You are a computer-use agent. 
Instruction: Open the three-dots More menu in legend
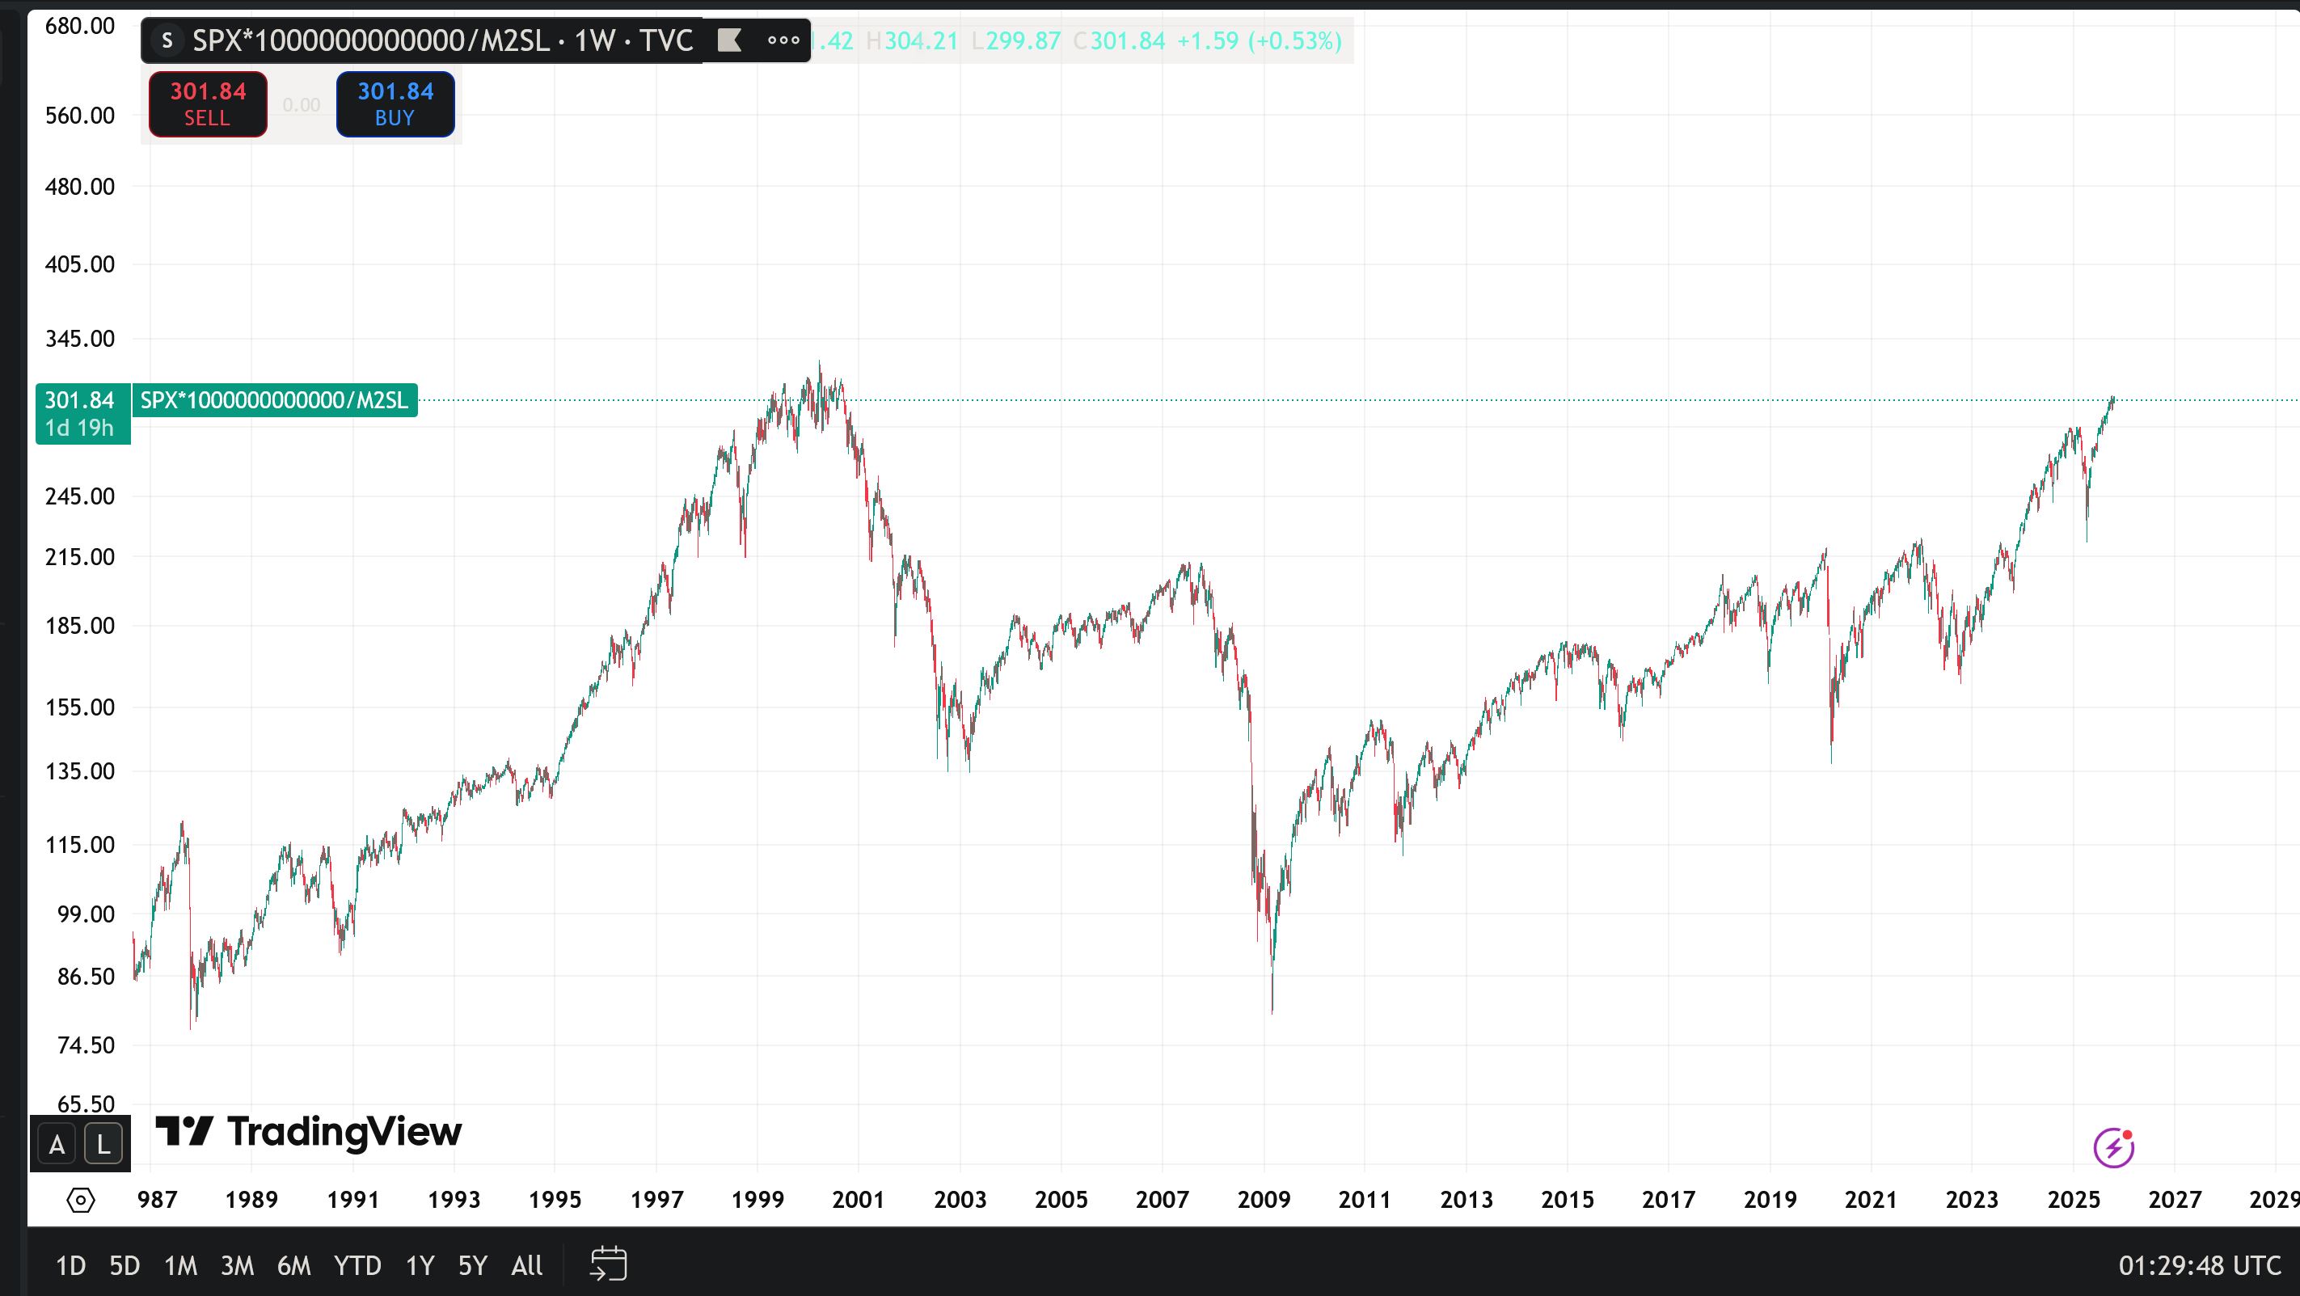(783, 40)
